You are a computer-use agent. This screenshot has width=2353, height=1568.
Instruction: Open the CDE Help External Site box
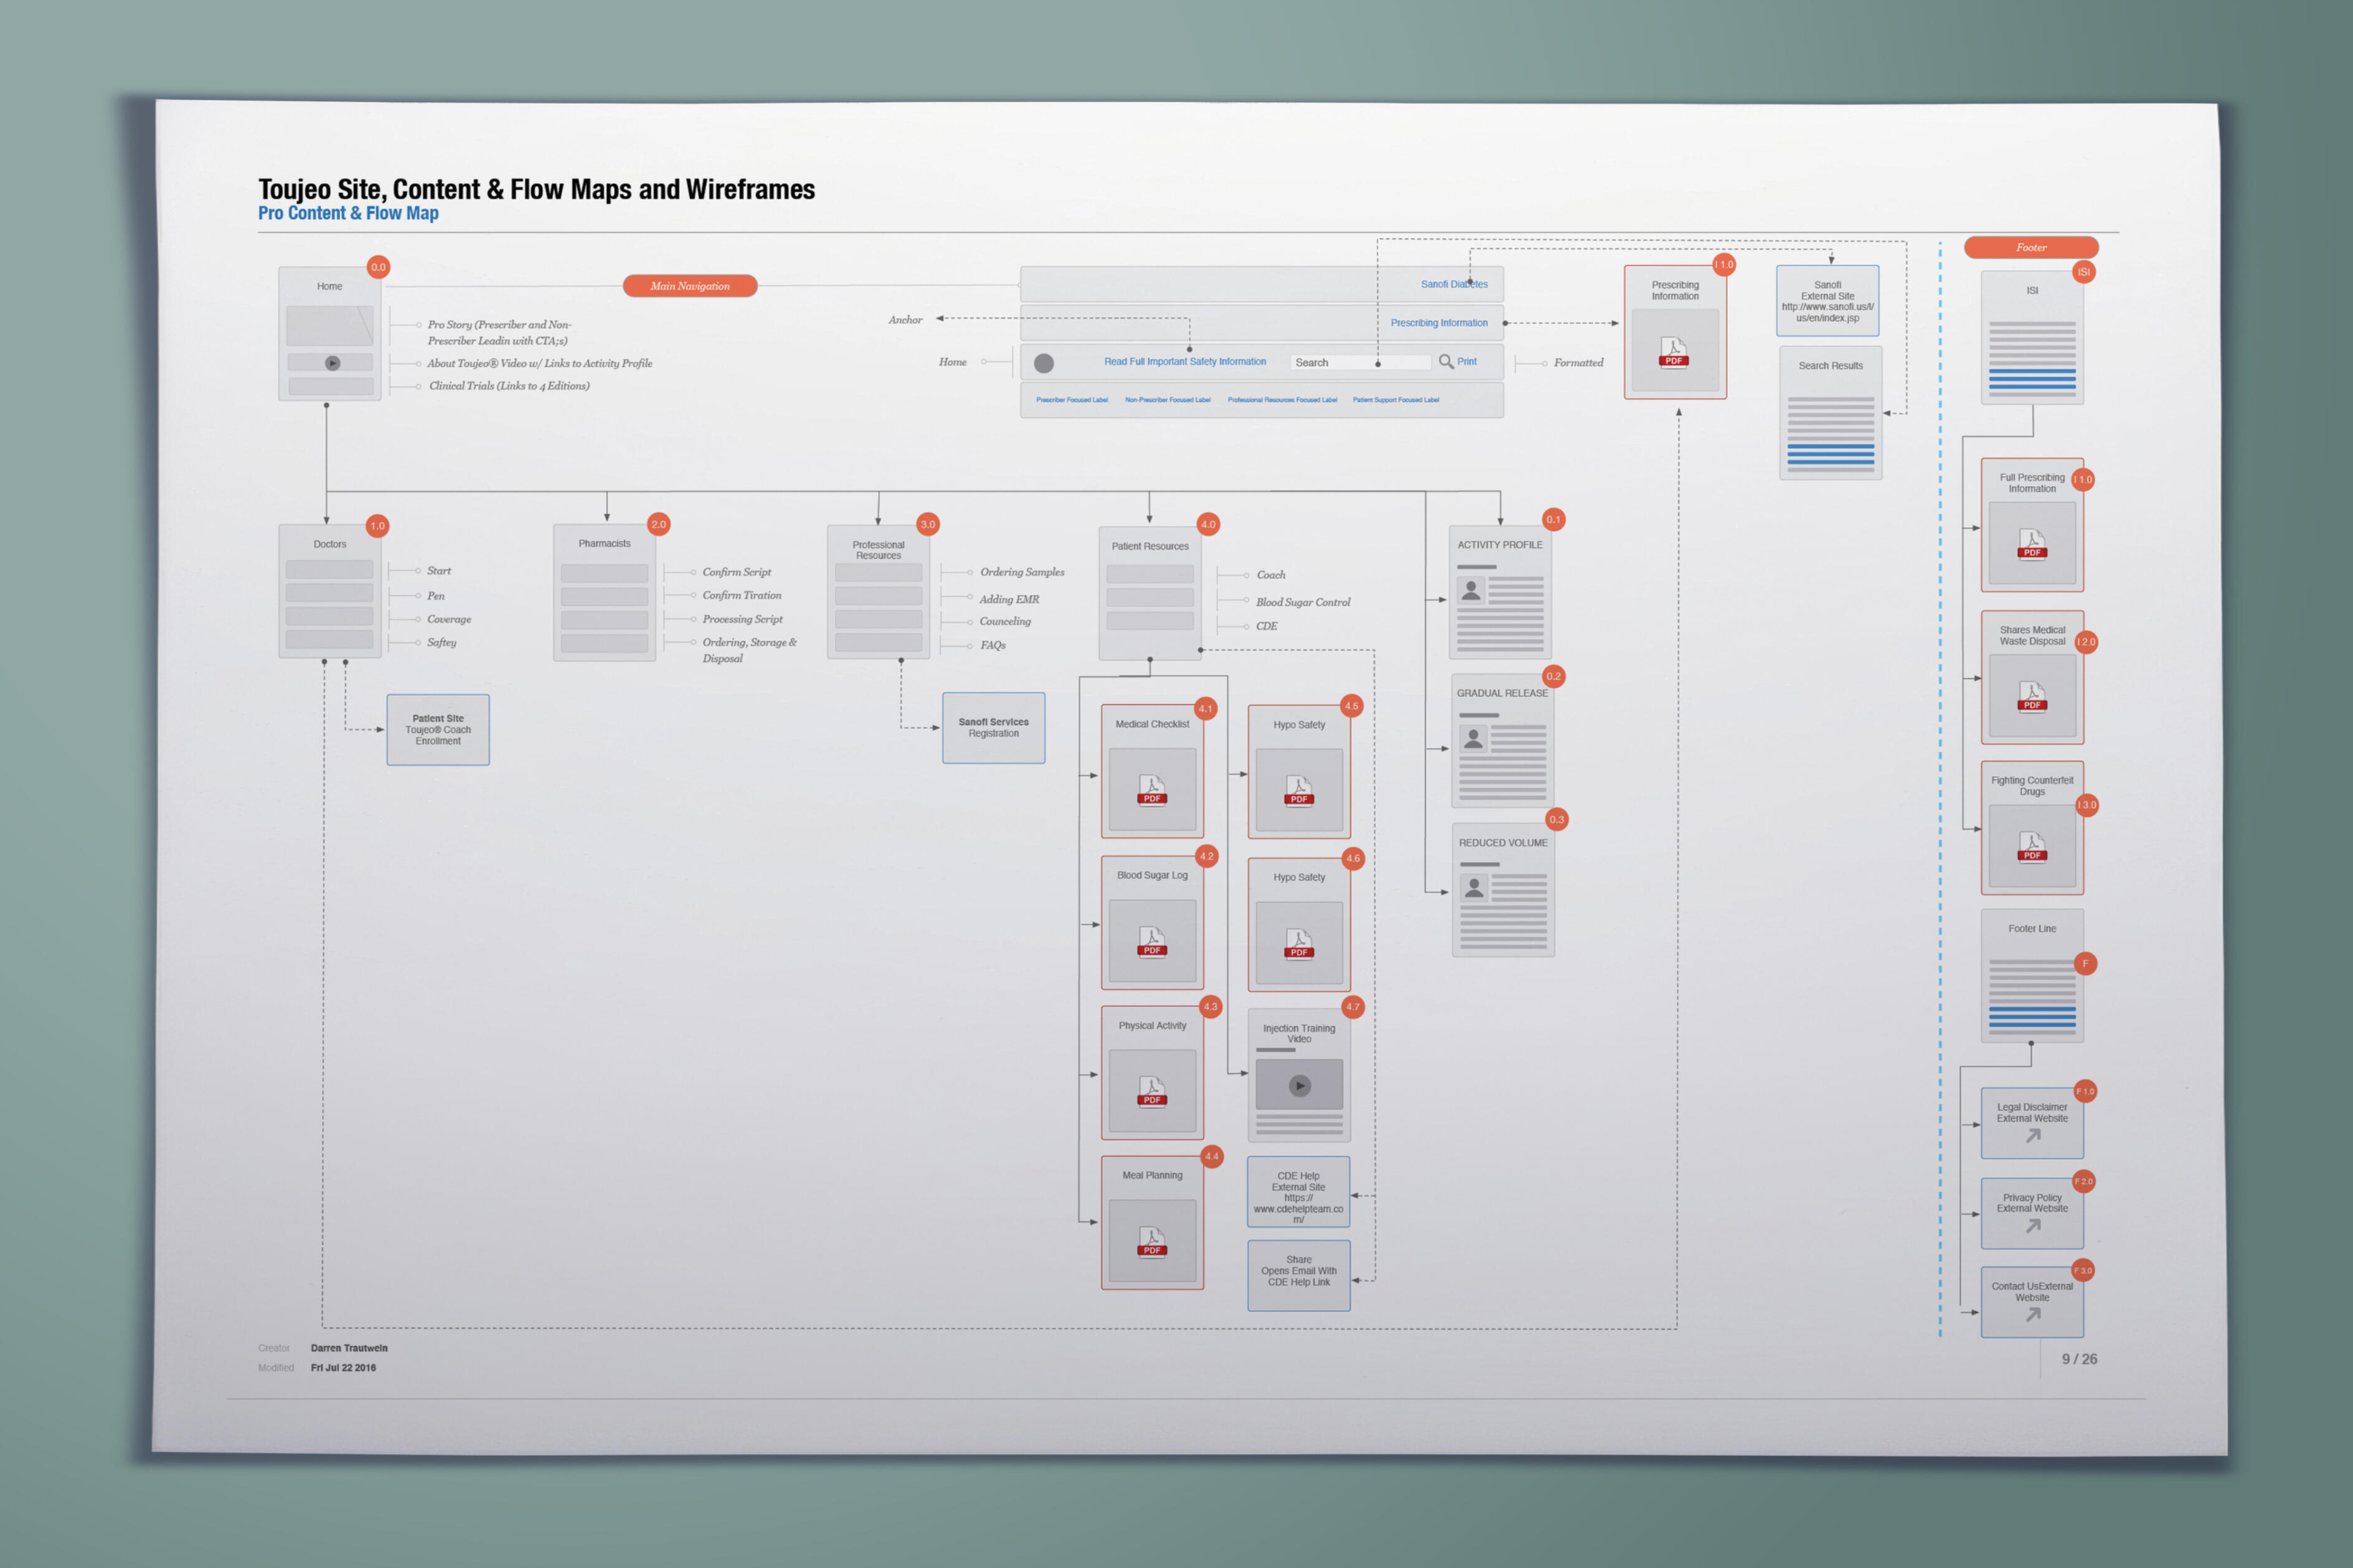[1299, 1192]
